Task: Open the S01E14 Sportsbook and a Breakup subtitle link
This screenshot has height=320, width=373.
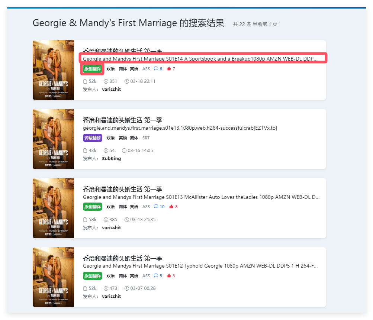Action: (200, 59)
